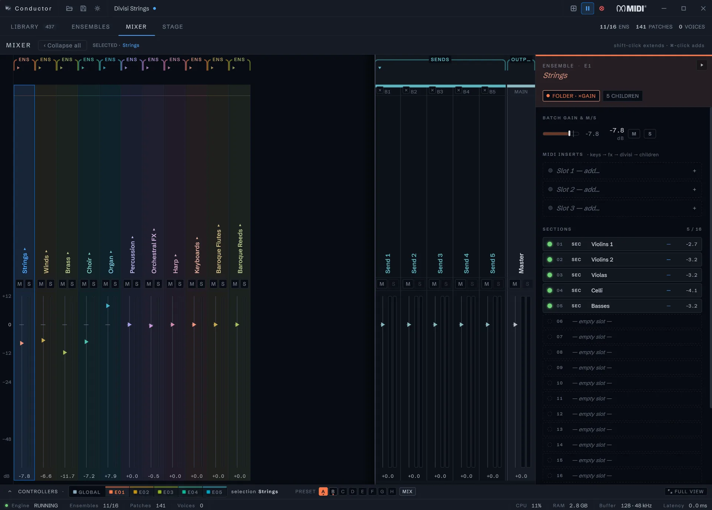Click the Master channel fader arrow

515,325
